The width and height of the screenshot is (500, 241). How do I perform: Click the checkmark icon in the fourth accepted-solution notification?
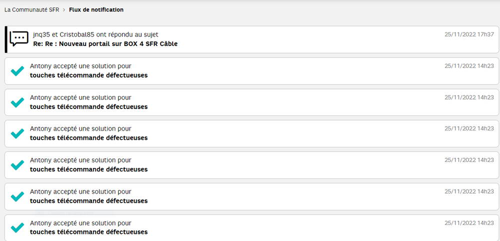coord(18,164)
